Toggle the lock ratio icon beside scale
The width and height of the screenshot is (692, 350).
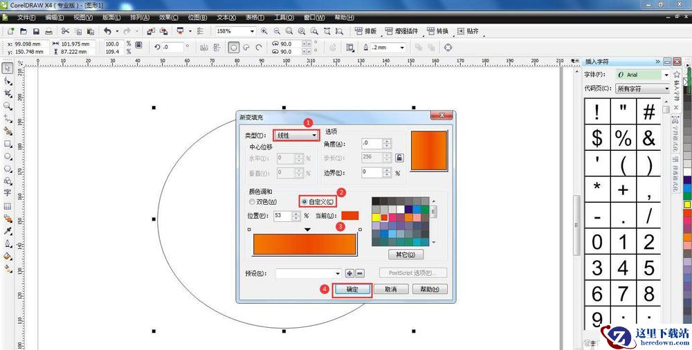point(138,44)
